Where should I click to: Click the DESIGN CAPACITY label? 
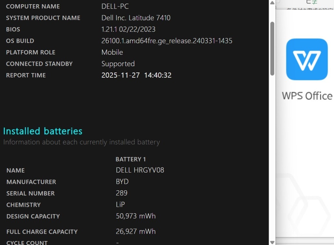click(x=33, y=217)
